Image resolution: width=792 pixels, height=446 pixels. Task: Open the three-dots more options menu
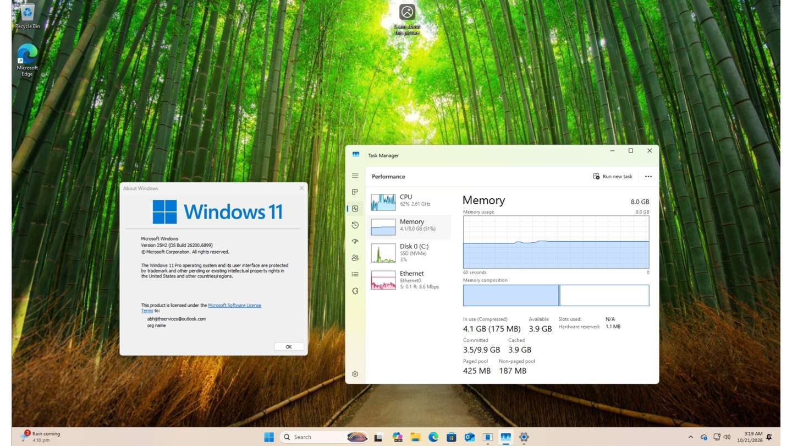pyautogui.click(x=648, y=177)
